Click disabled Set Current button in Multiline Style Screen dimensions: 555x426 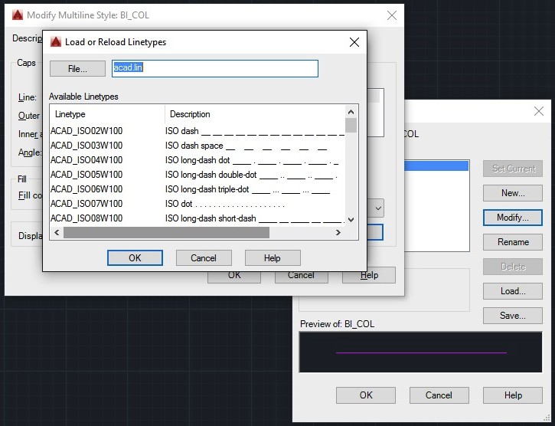tap(513, 169)
